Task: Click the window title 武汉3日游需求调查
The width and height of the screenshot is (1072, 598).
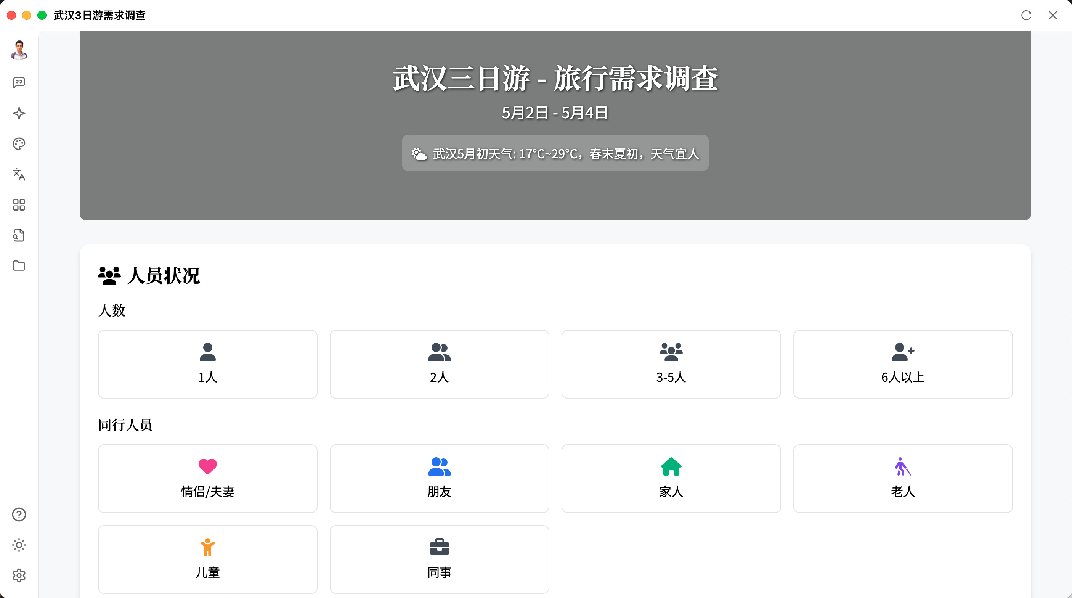Action: point(99,15)
